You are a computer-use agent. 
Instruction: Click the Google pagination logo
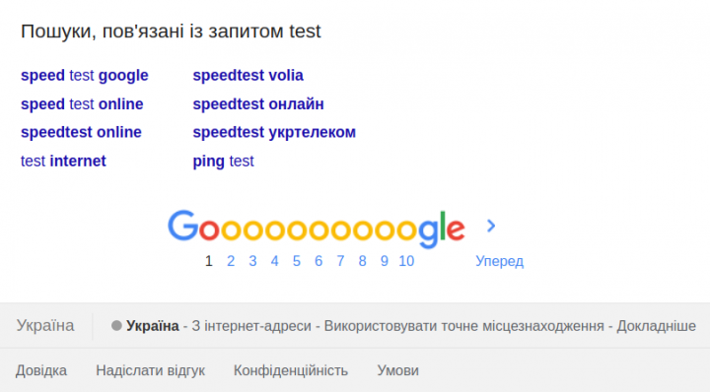(317, 229)
